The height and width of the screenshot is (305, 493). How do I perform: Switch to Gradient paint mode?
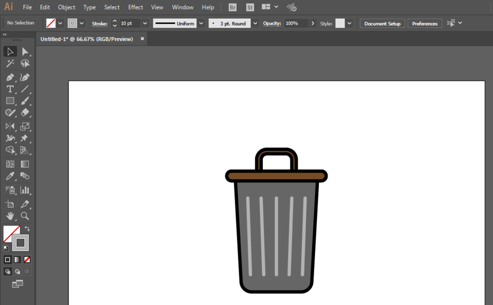coord(17,260)
